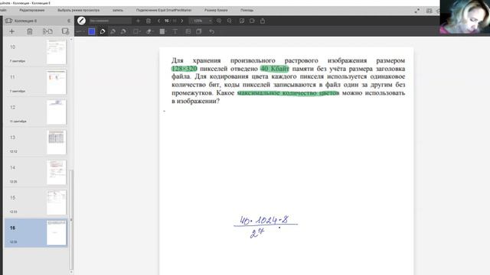Image resolution: width=490 pixels, height=275 pixels.
Task: Select page 11 thumbnail
Action: 57,82
